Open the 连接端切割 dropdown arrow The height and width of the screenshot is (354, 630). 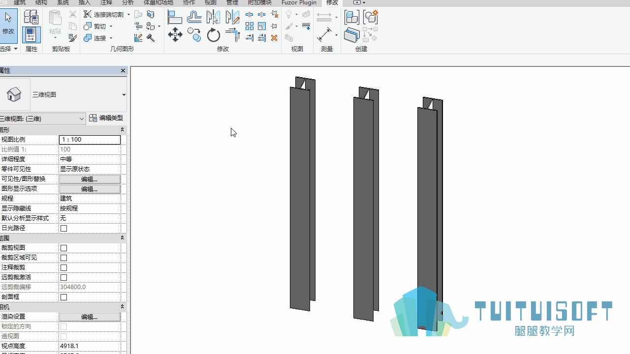(x=129, y=15)
